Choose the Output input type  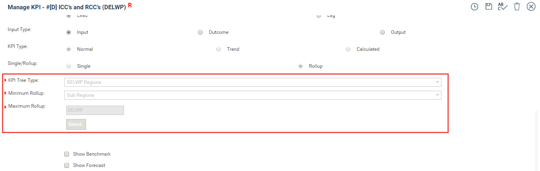382,32
